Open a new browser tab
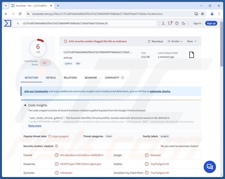The image size is (225, 179). [x=58, y=6]
